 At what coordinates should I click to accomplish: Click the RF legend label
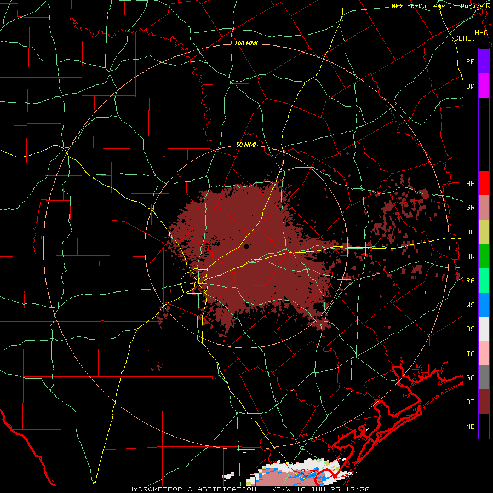470,61
